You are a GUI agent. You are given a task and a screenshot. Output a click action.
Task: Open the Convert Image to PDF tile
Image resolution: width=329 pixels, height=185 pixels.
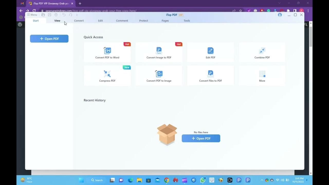(x=159, y=52)
